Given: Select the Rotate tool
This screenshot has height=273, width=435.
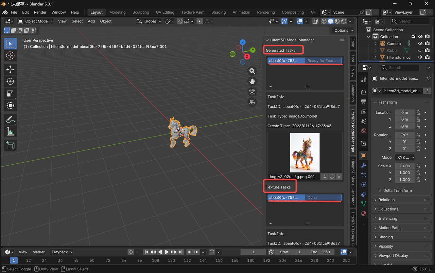Looking at the screenshot, I should [10, 81].
